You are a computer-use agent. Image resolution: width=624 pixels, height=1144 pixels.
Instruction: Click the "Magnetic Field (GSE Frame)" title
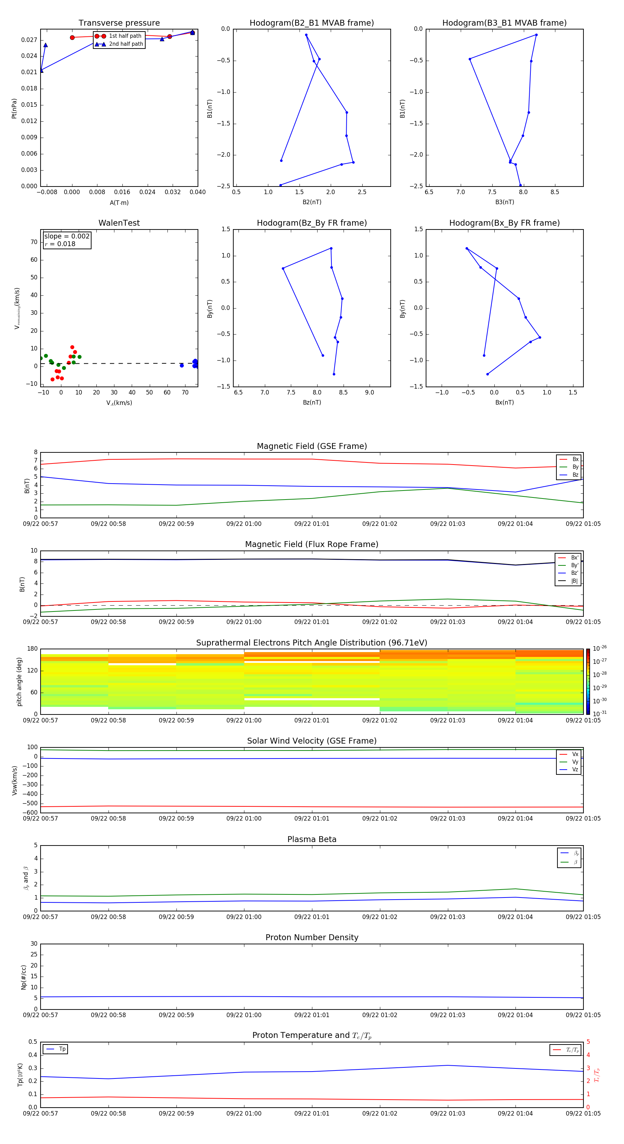(312, 446)
